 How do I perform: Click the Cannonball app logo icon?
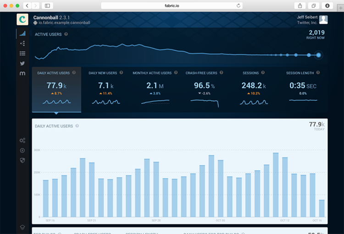click(22, 19)
